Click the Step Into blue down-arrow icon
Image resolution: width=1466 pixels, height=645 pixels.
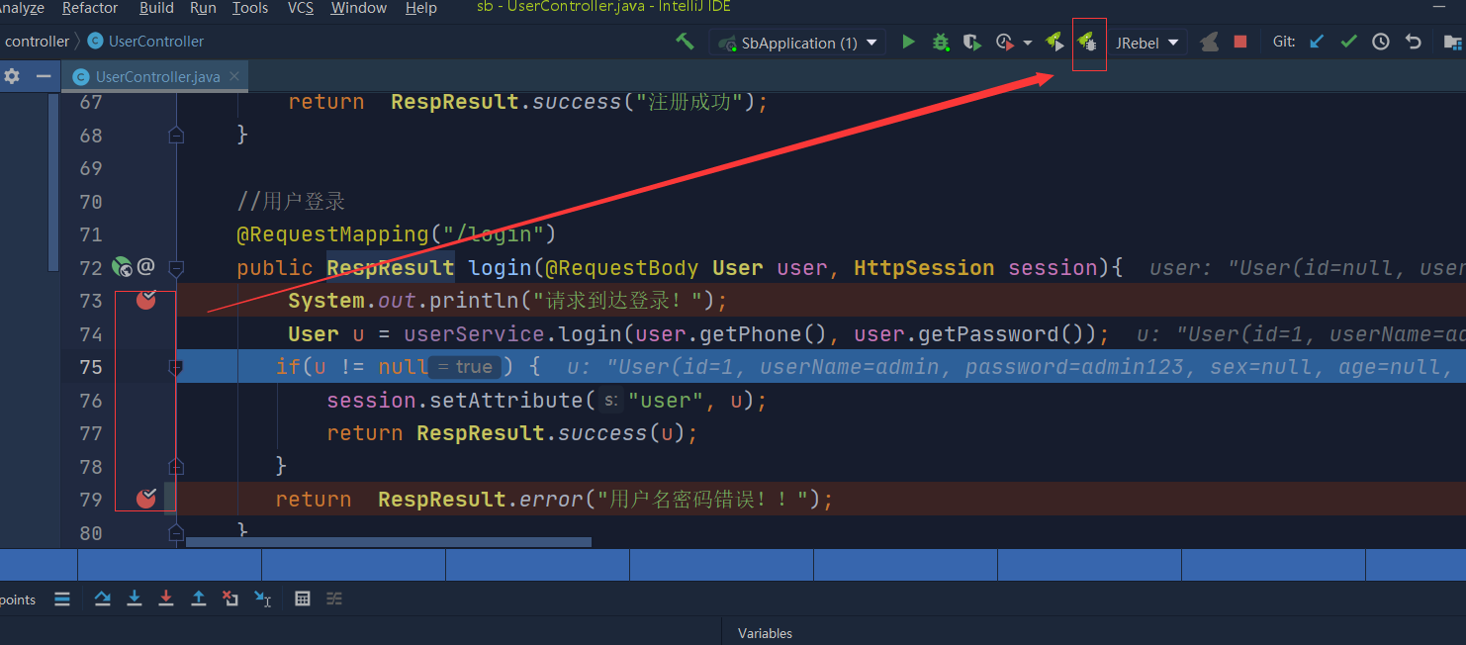135,599
